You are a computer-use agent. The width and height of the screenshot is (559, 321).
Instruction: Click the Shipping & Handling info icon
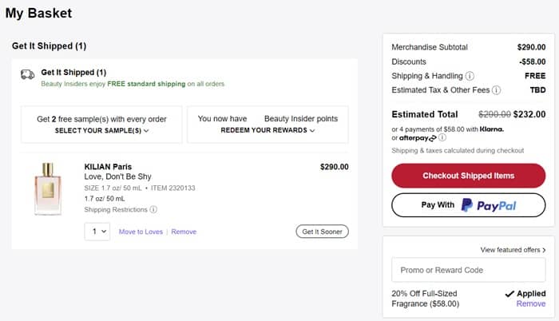pyautogui.click(x=470, y=77)
